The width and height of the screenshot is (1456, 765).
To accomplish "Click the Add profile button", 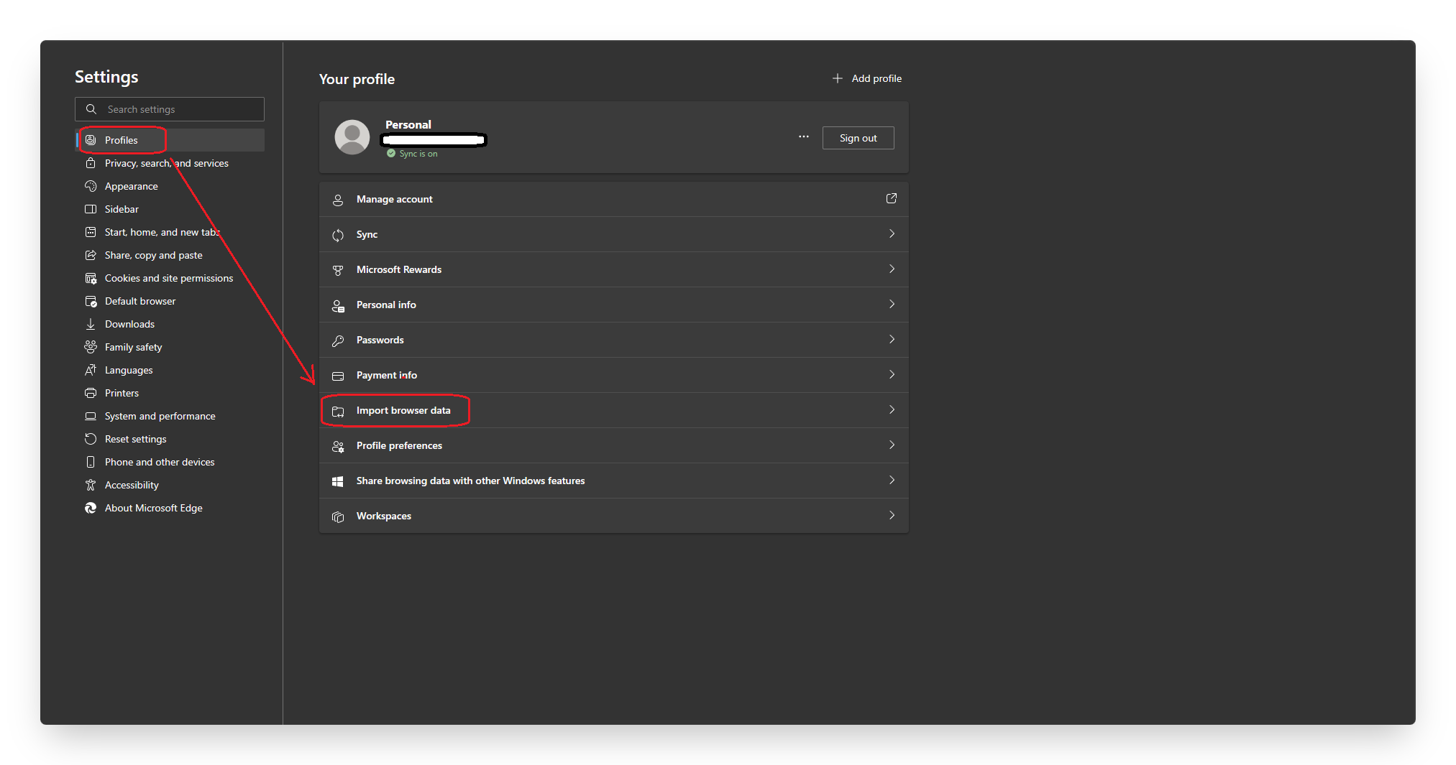I will click(x=867, y=78).
